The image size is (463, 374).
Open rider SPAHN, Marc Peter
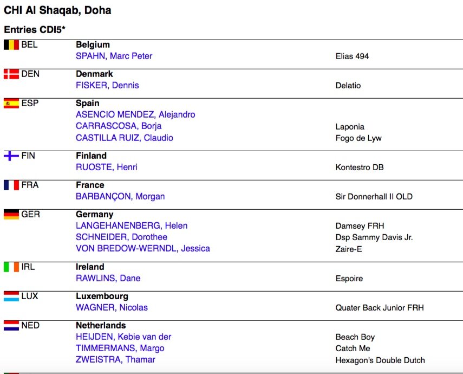(x=114, y=56)
